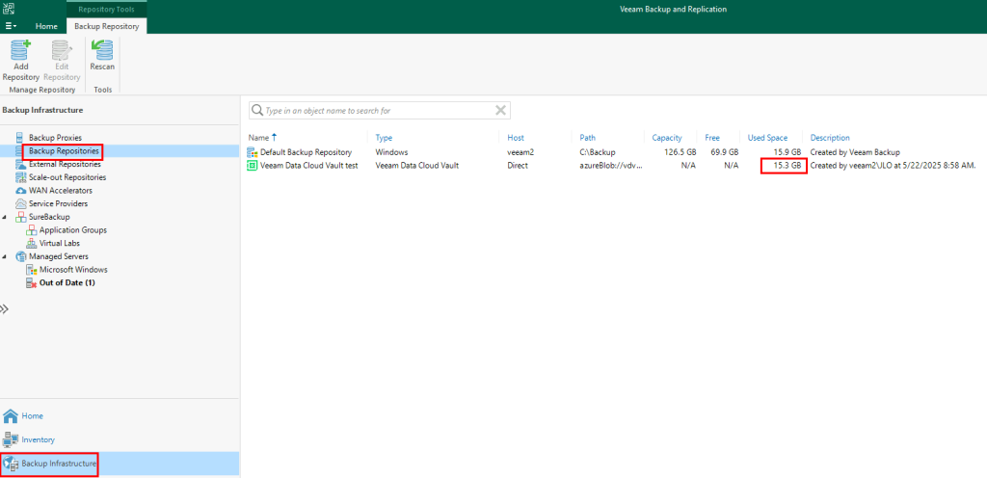Image resolution: width=987 pixels, height=478 pixels.
Task: Select Microsoft Windows under Managed Servers
Action: [73, 270]
